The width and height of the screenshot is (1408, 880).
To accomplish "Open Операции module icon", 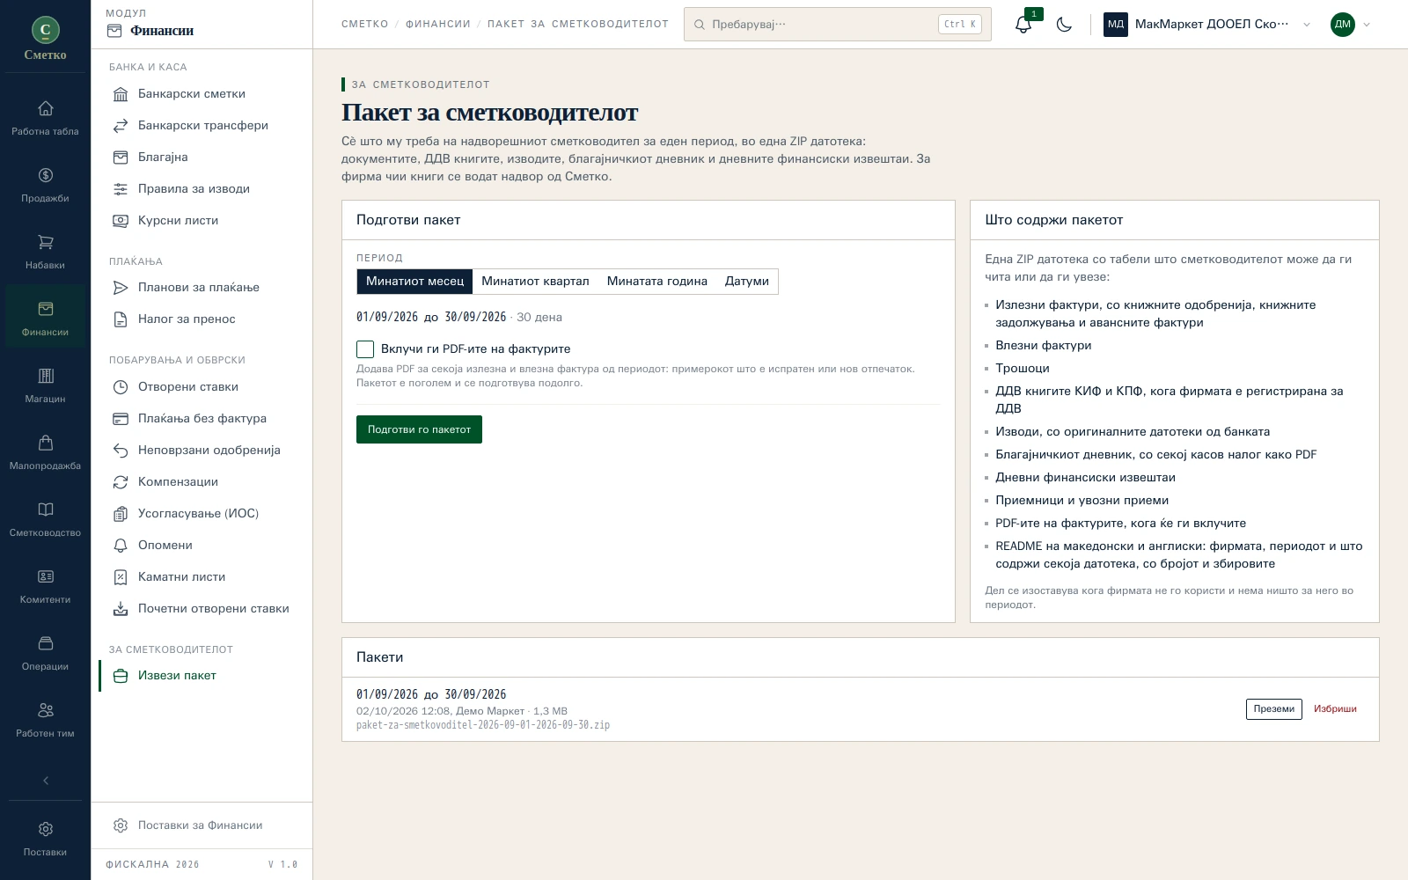I will [45, 653].
